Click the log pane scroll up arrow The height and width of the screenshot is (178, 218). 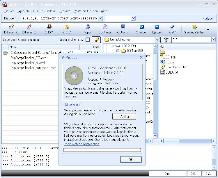214,148
